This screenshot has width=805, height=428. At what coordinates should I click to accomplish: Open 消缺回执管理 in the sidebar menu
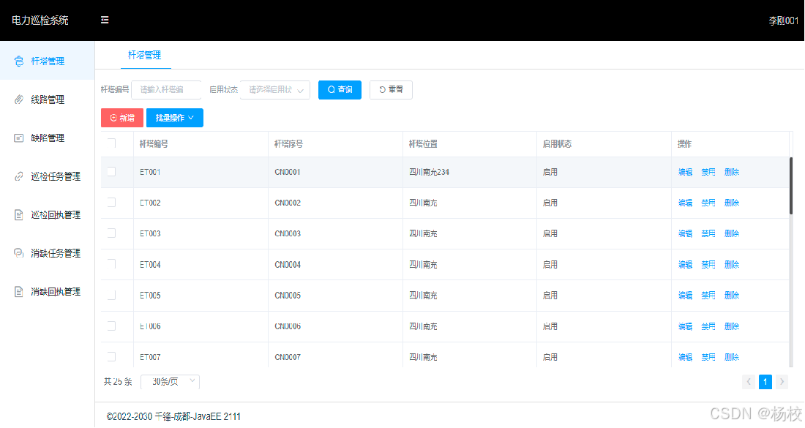tap(48, 291)
